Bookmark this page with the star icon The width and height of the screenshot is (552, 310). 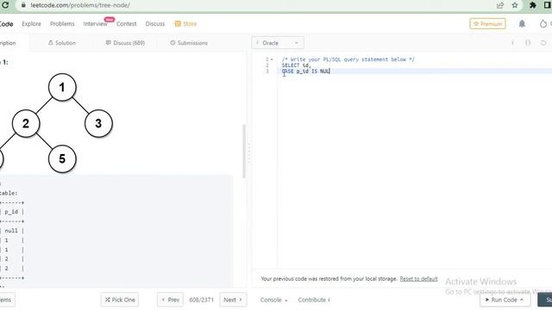(515, 5)
